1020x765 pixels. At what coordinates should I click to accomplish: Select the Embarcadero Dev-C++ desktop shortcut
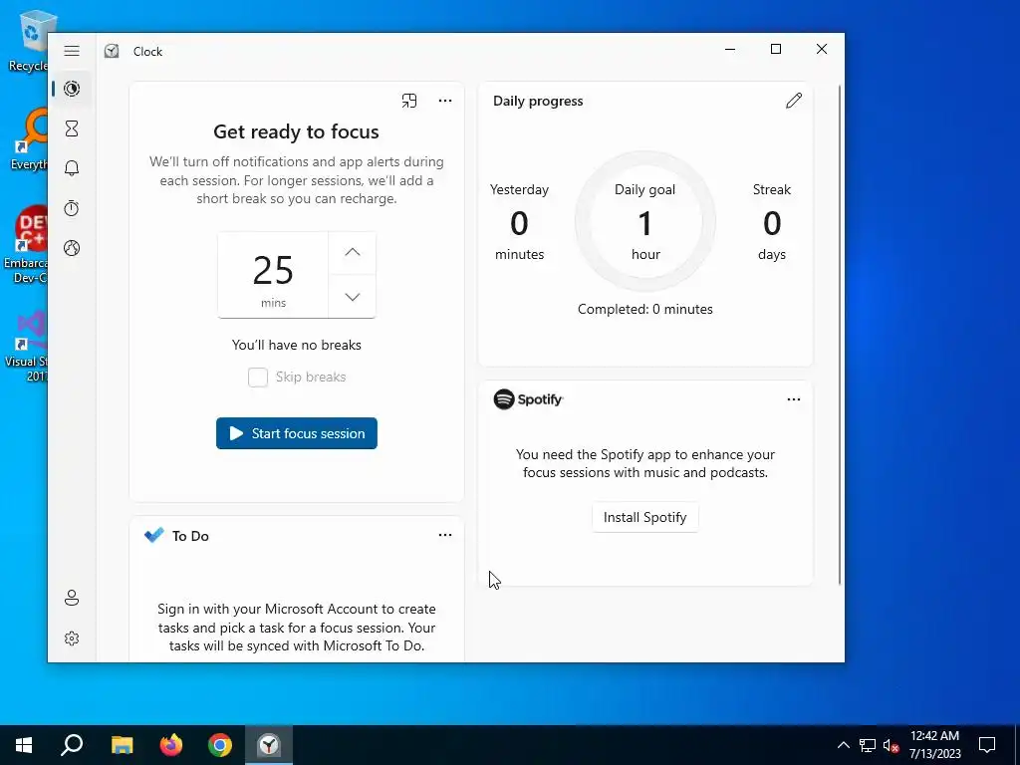pyautogui.click(x=26, y=244)
